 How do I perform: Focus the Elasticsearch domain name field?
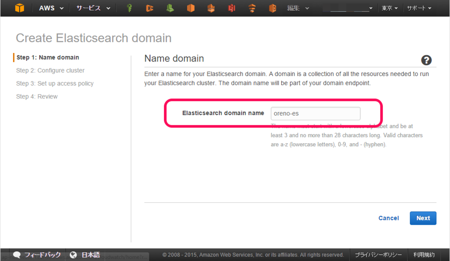click(x=316, y=113)
